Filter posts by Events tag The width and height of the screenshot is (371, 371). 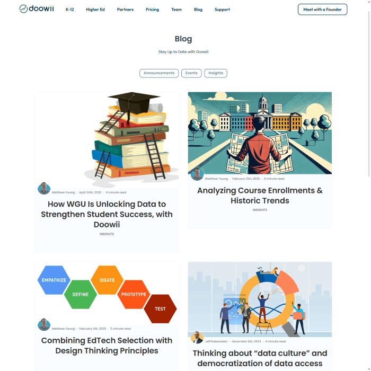[191, 73]
